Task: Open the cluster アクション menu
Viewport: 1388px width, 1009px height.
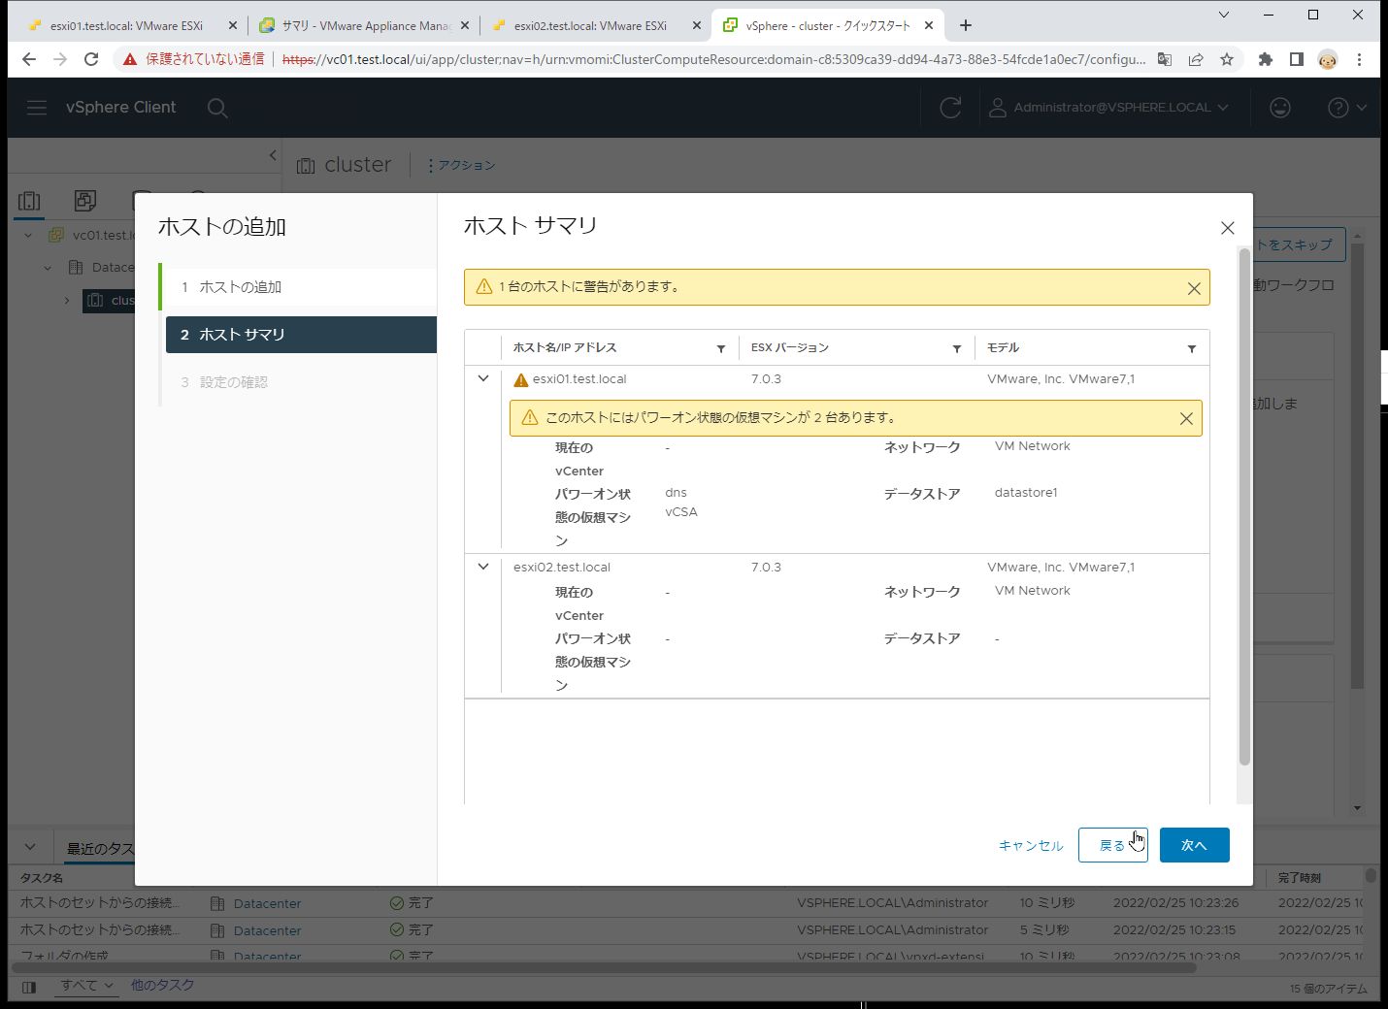Action: coord(461,166)
